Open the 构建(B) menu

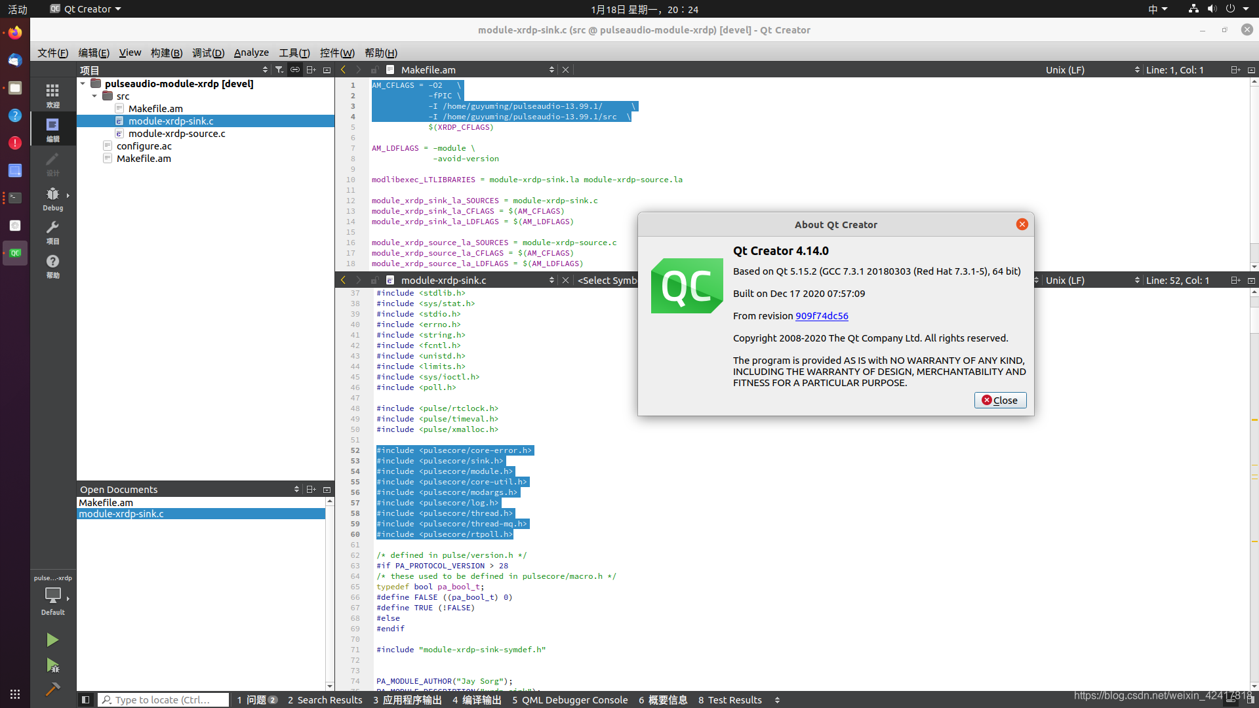(166, 52)
